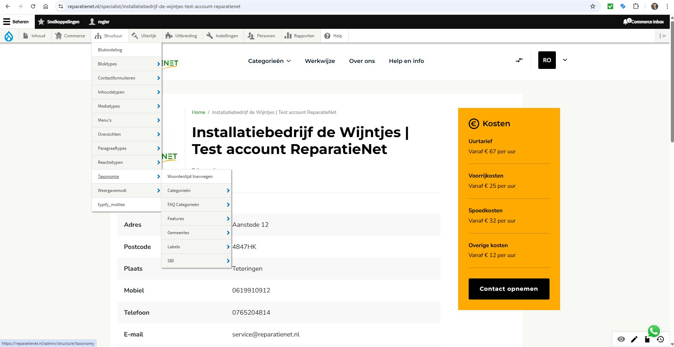The image size is (674, 347).
Task: Open the blue tag browser extension
Action: (x=623, y=6)
